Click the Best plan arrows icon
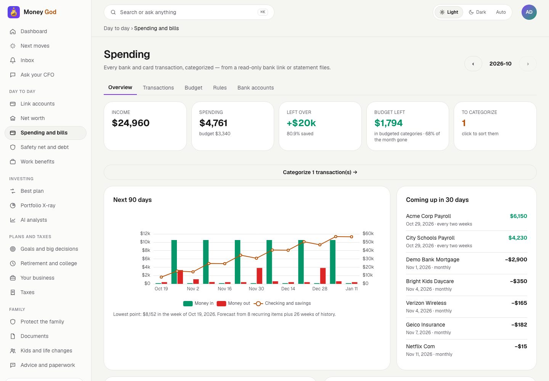Screen dimensions: 549x381 (x=13, y=191)
